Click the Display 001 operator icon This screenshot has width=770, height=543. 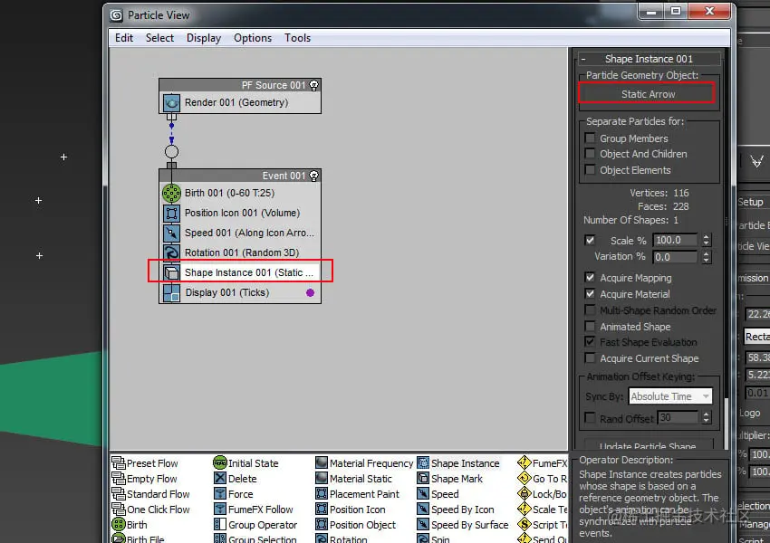pos(171,293)
